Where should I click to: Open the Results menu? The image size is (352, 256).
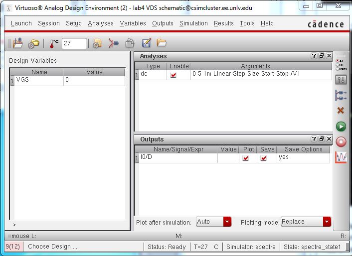pos(223,23)
